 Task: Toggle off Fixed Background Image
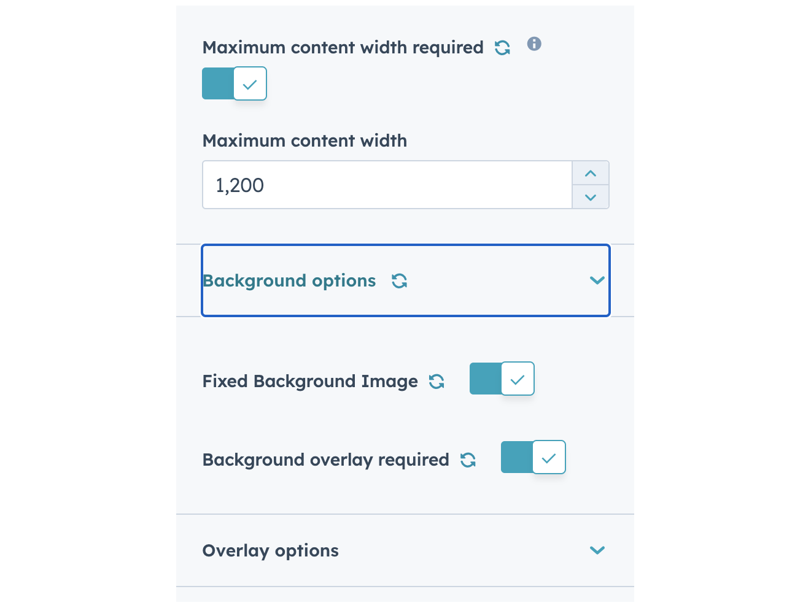coord(502,379)
